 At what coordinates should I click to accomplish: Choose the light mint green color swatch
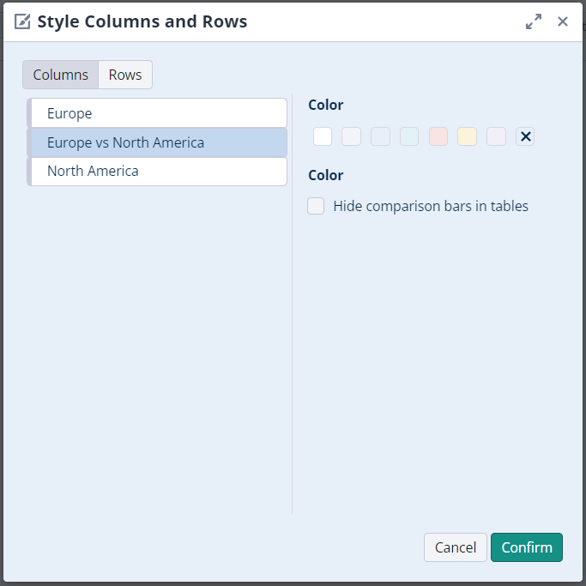click(409, 136)
